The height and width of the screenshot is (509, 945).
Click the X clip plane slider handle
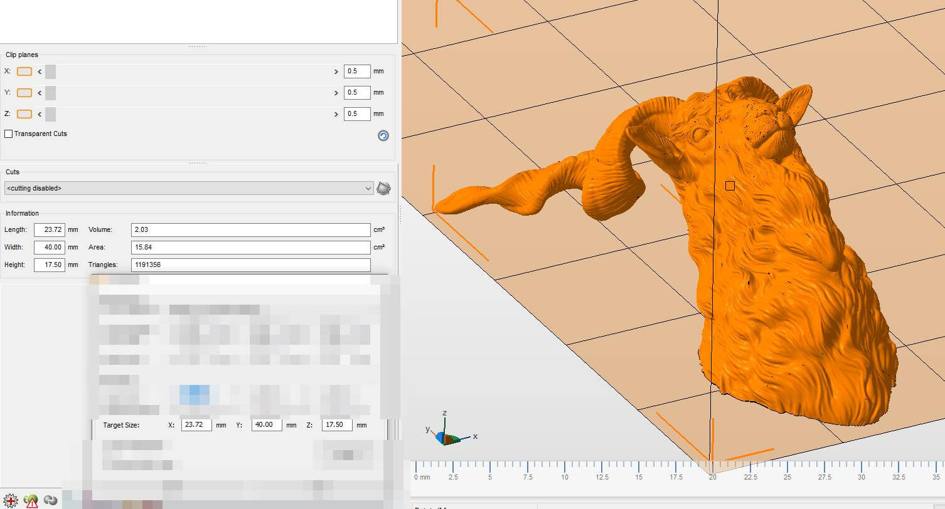50,71
